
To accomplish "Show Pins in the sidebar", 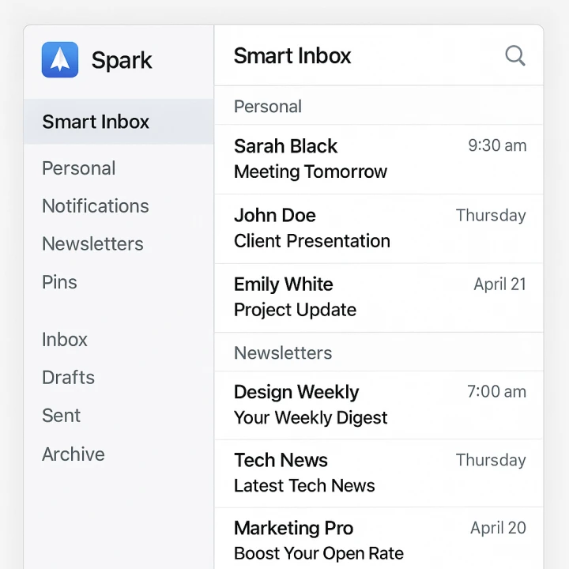I will point(59,282).
